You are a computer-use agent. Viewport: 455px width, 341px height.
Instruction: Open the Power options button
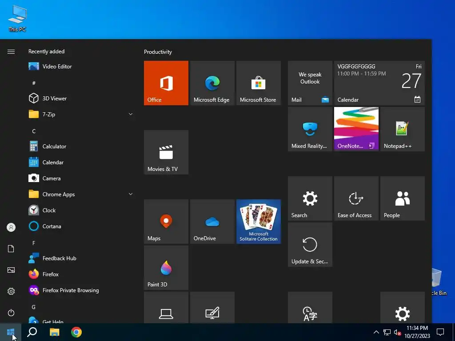[11, 313]
